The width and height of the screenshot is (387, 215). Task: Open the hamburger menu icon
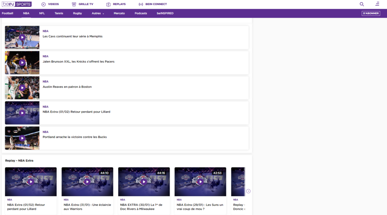[x=378, y=4]
